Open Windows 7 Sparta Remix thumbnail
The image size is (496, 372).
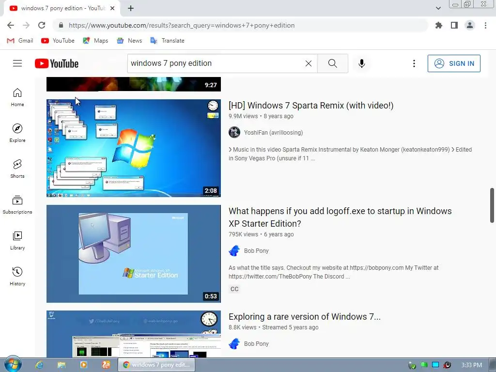coord(134,148)
